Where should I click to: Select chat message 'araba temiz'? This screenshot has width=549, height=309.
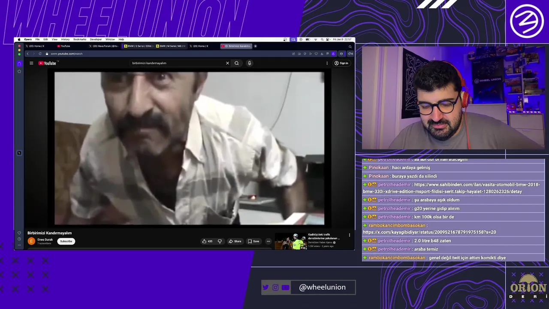pyautogui.click(x=426, y=249)
